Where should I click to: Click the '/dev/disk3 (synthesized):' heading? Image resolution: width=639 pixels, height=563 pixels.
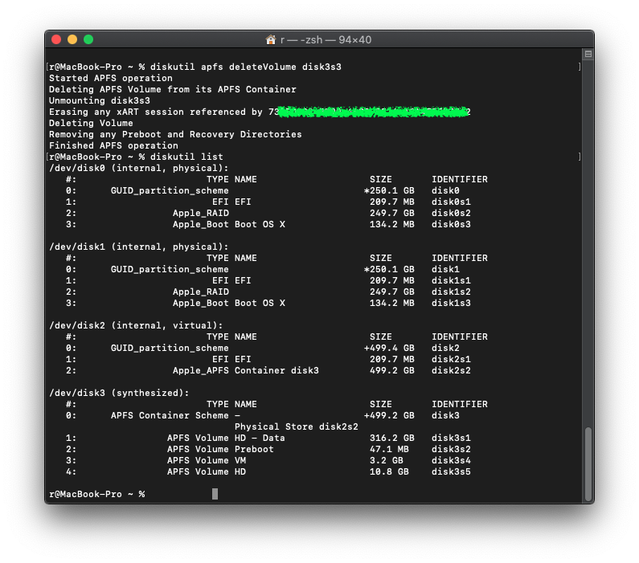(119, 394)
